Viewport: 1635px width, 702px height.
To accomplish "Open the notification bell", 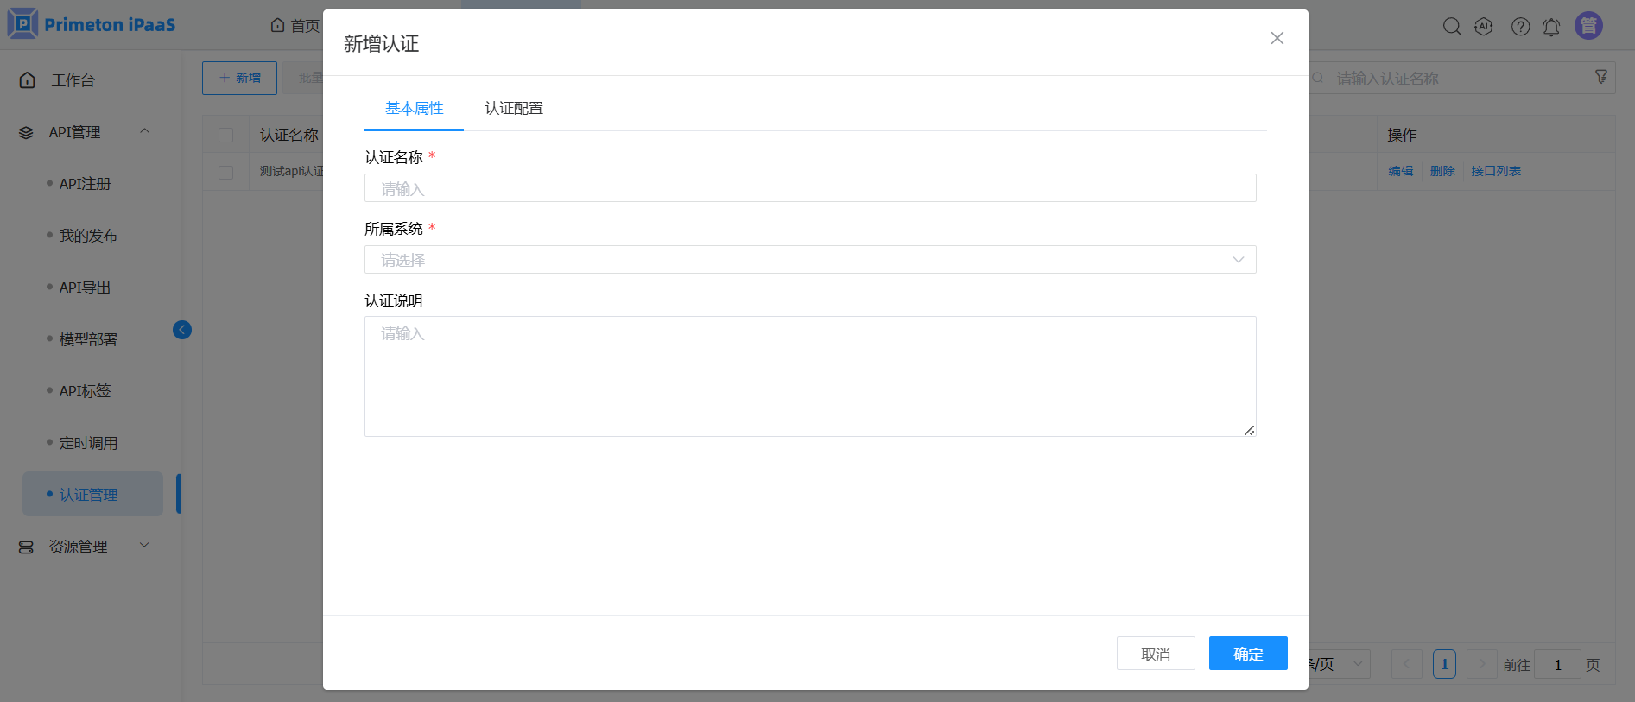I will (1551, 27).
